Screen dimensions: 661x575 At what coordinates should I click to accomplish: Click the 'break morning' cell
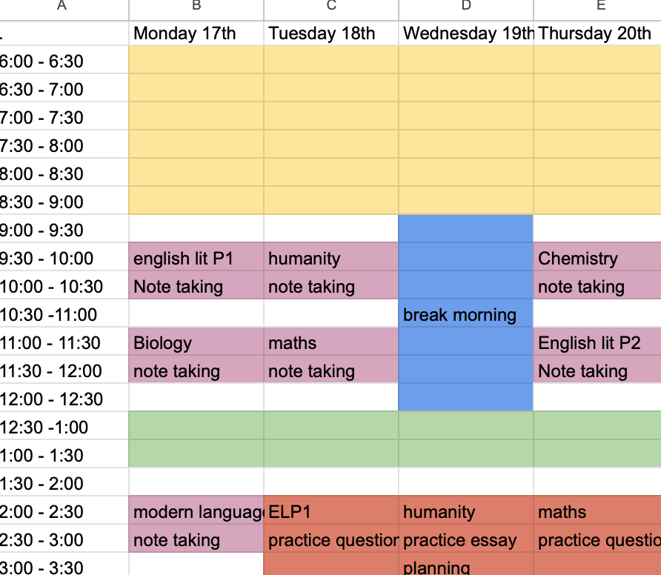coord(466,315)
